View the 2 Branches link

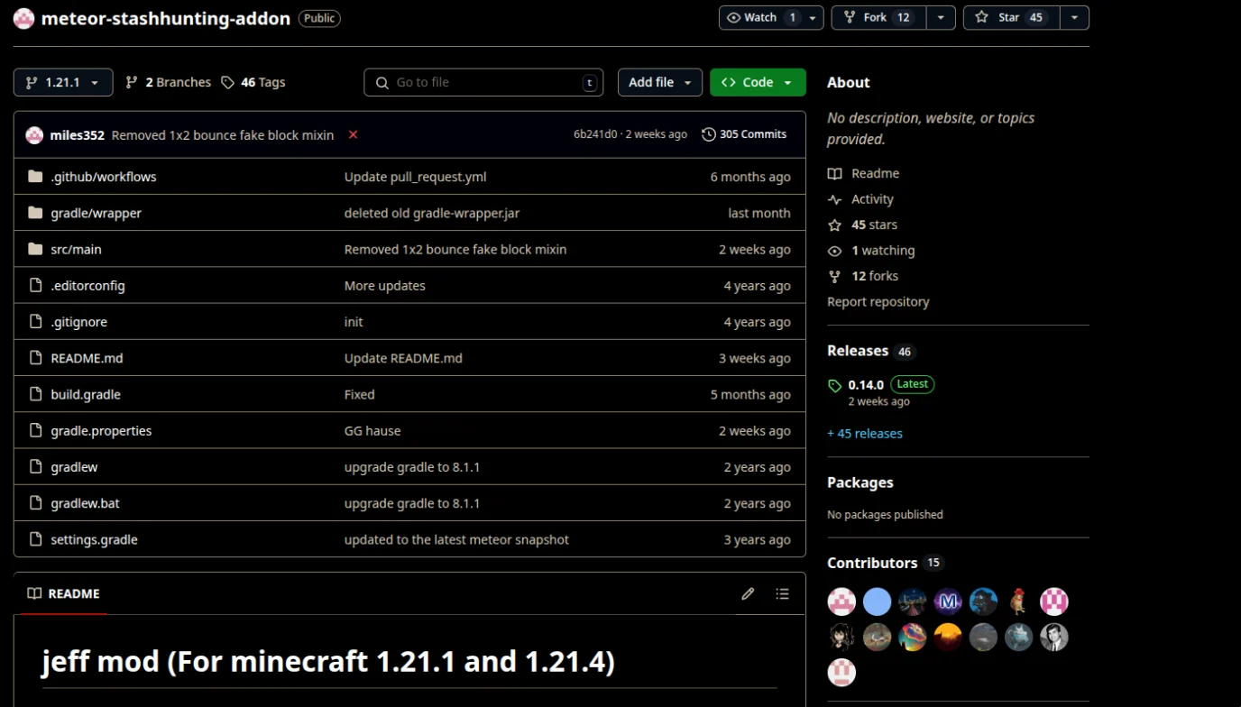click(x=168, y=82)
